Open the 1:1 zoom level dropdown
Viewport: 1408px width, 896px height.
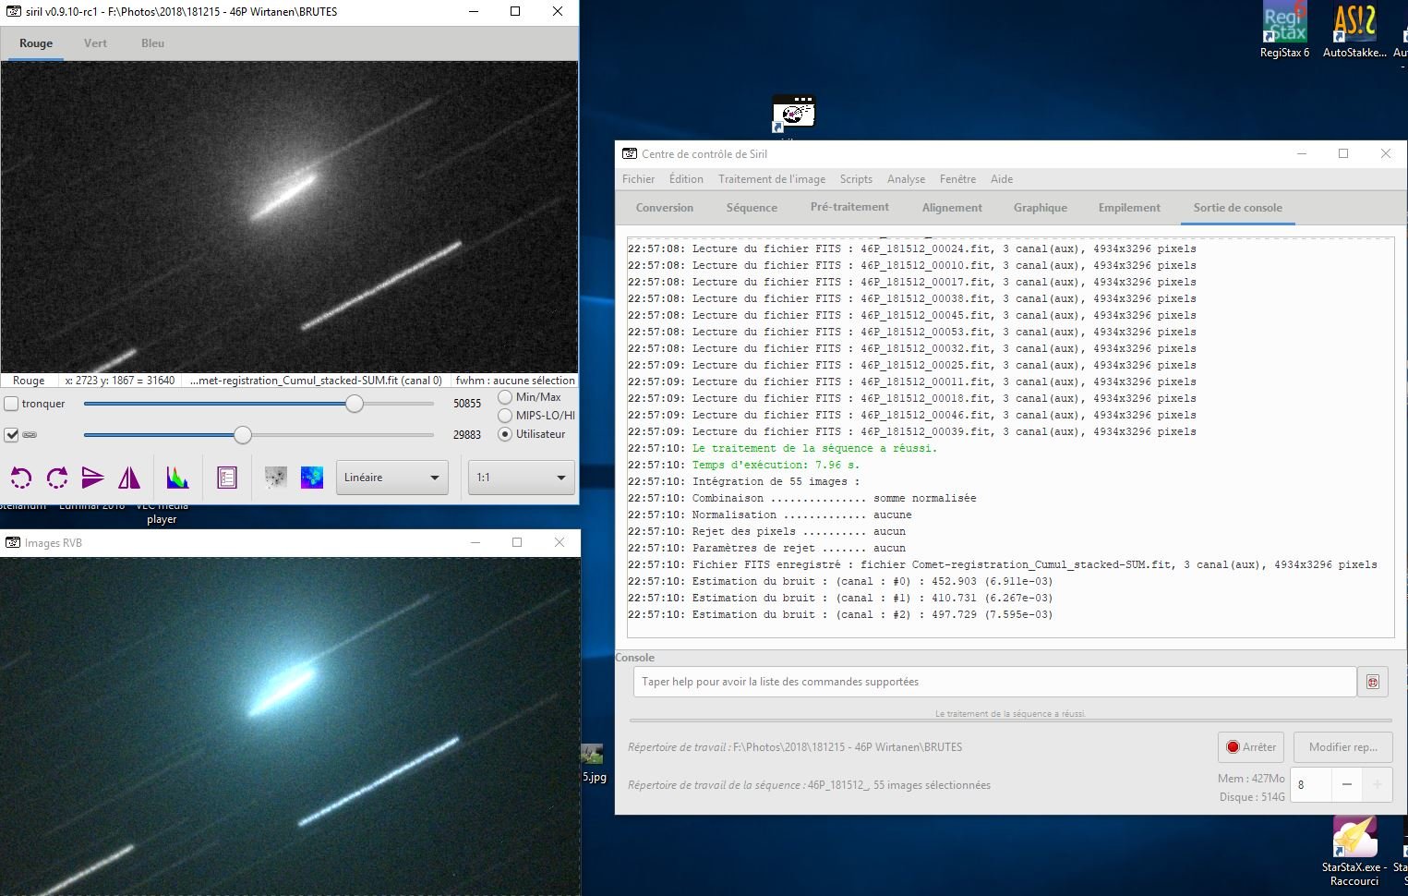point(522,478)
